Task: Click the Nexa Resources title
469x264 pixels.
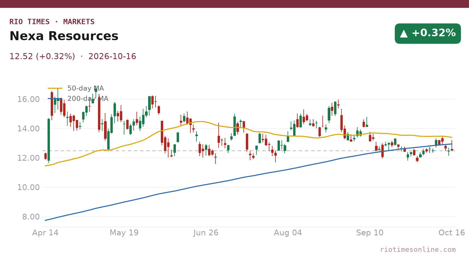Action: coord(64,36)
